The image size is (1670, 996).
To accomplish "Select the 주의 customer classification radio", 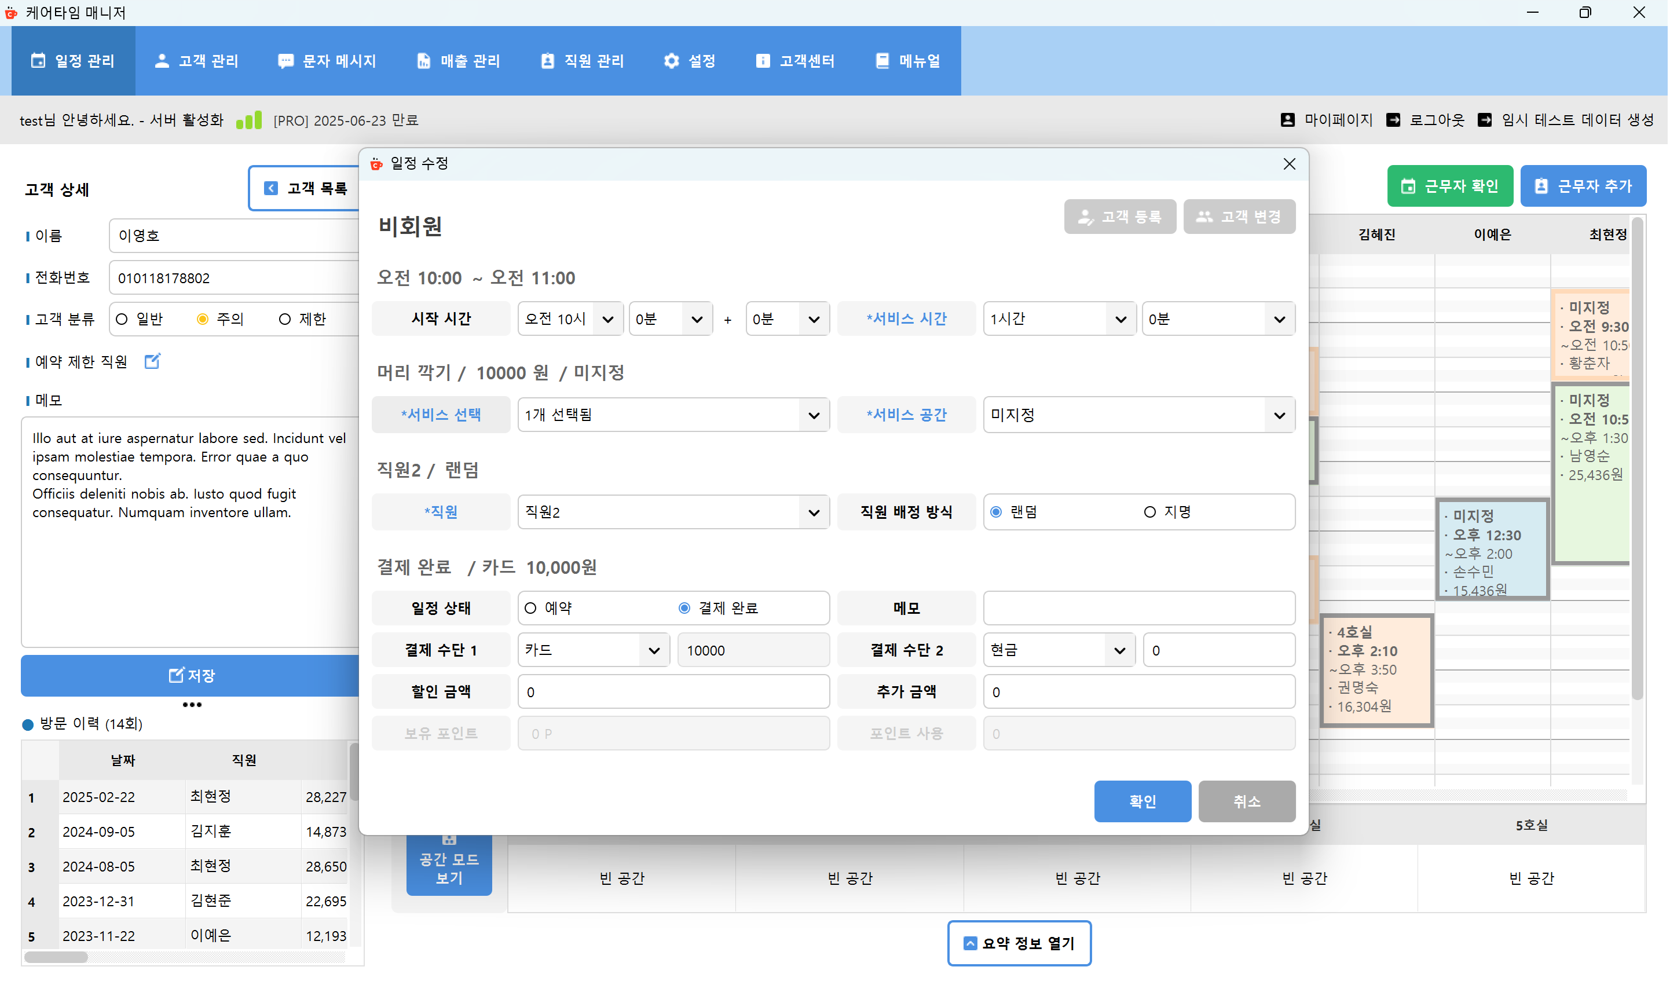I will (203, 319).
